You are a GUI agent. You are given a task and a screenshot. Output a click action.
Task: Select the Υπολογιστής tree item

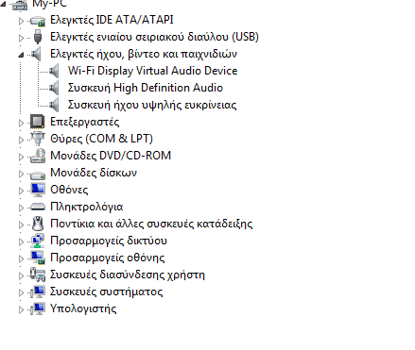point(83,308)
